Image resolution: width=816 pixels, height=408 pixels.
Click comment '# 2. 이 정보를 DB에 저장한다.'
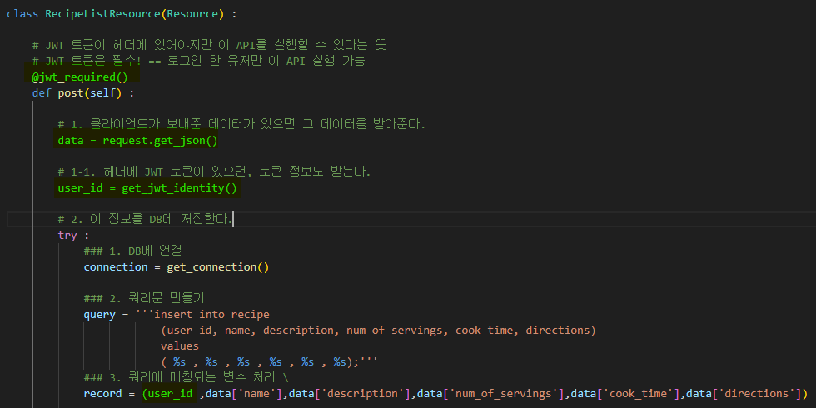pos(145,219)
